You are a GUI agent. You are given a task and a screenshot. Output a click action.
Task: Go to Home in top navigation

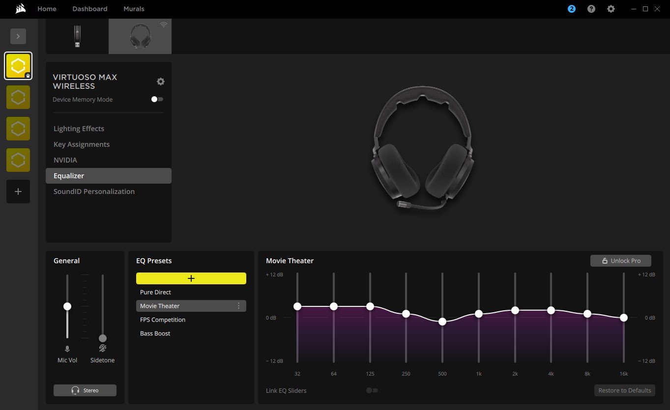(x=47, y=9)
